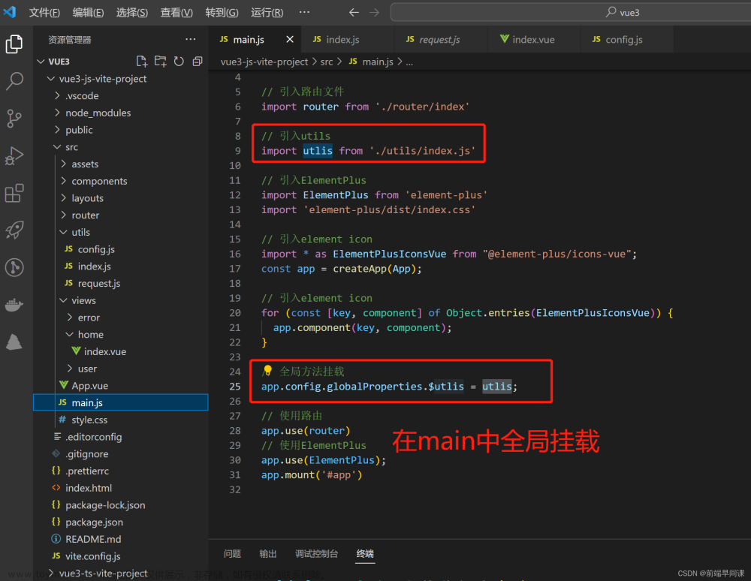Click the src breadcrumb segment

coord(327,62)
